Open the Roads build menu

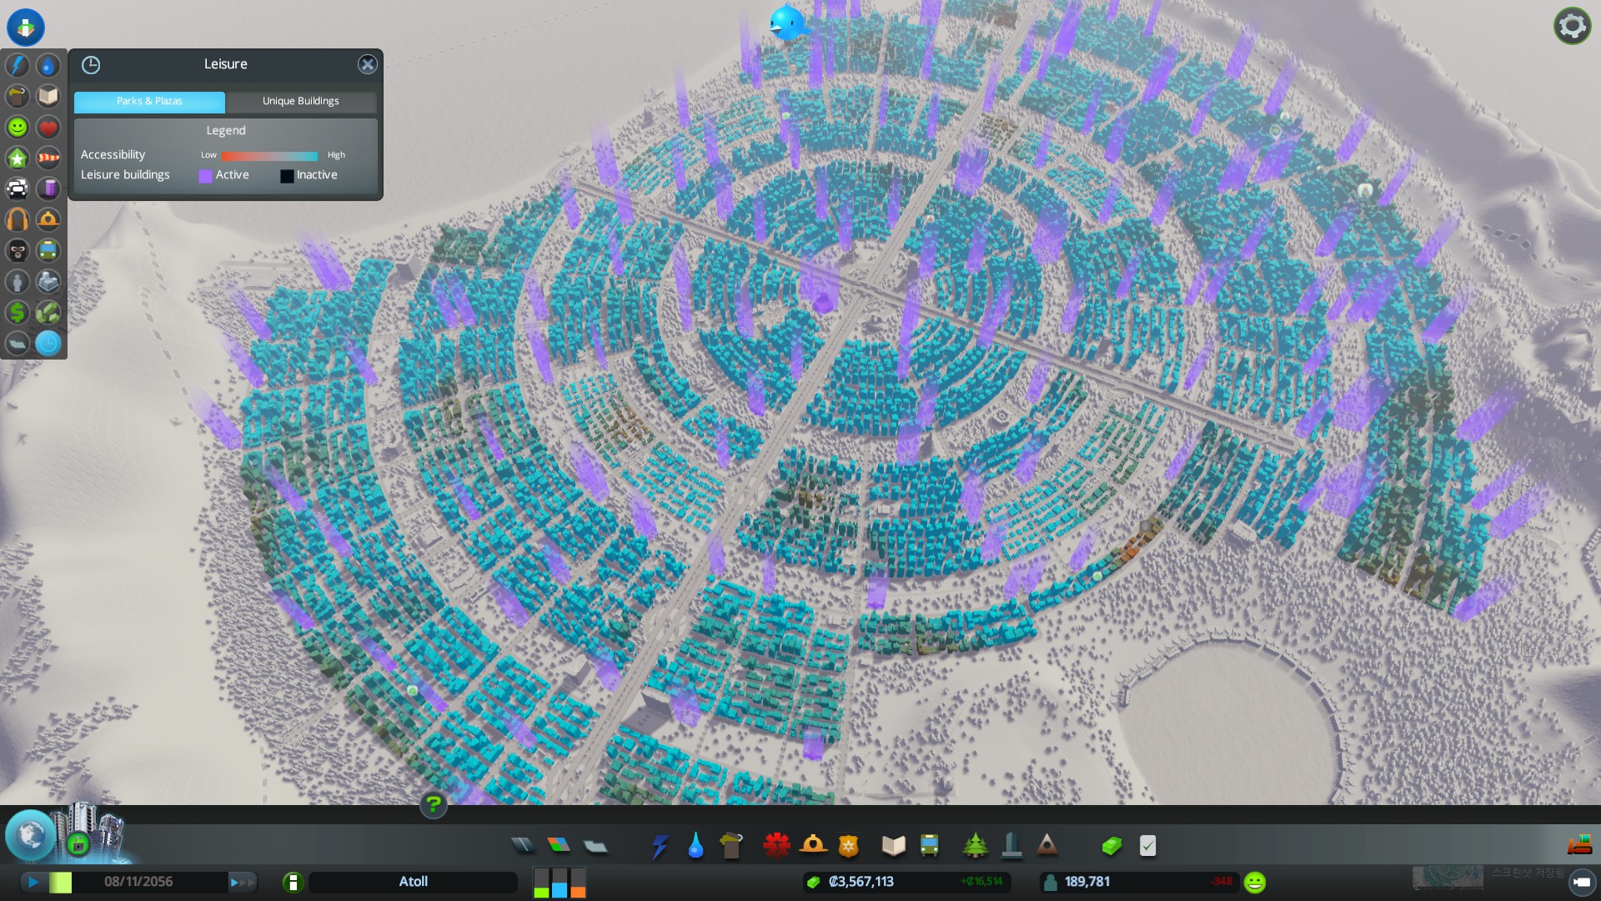coord(523,846)
